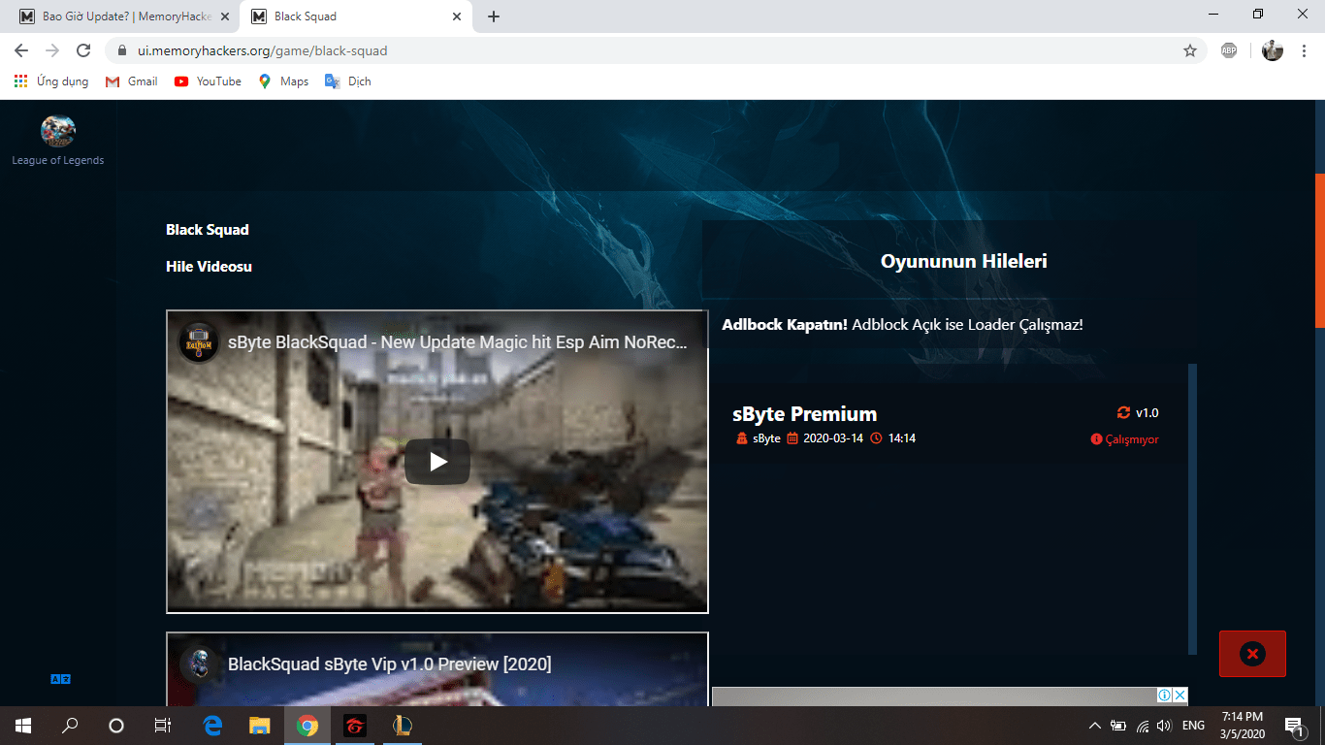Open League of Legends client from taskbar

(402, 725)
